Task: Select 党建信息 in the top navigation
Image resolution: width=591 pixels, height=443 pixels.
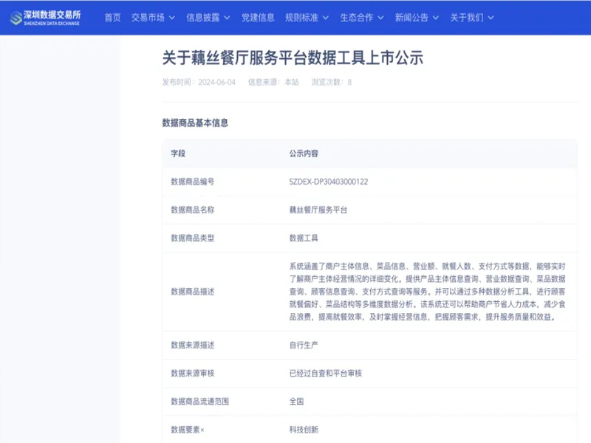Action: pyautogui.click(x=258, y=17)
